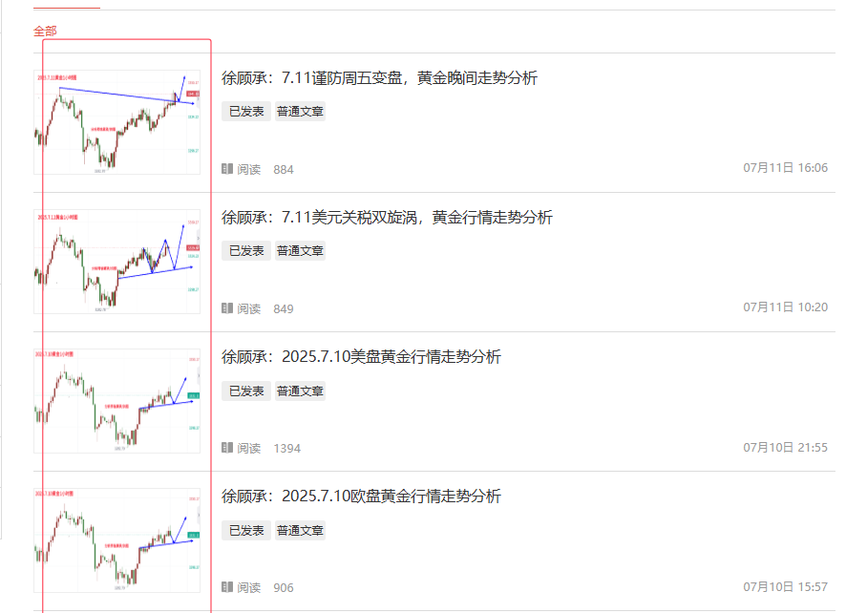Screen dimensions: 846x613
Task: Click 普通文章 tag on 7.11美元关税双旋涡 article
Action: pos(300,251)
